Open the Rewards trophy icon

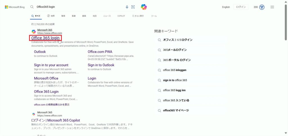tap(262, 7)
